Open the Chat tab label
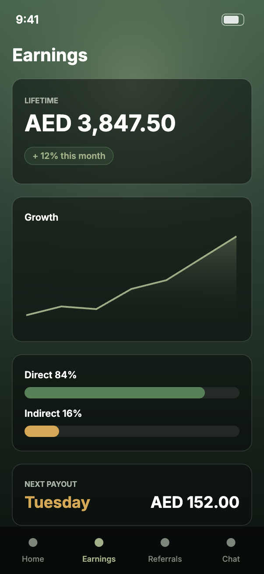The height and width of the screenshot is (574, 264). 231,559
